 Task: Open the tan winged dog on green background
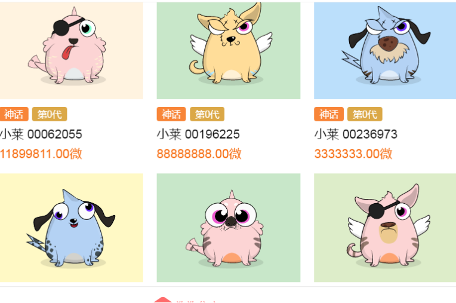pyautogui.click(x=229, y=51)
